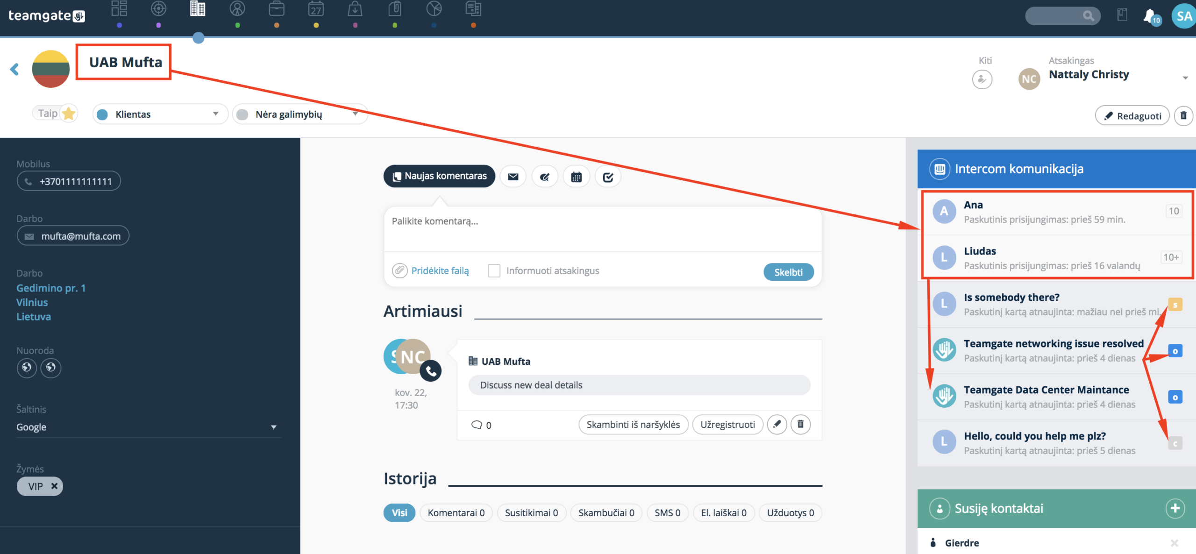
Task: Expand the Šaltinis Google dropdown
Action: point(148,427)
